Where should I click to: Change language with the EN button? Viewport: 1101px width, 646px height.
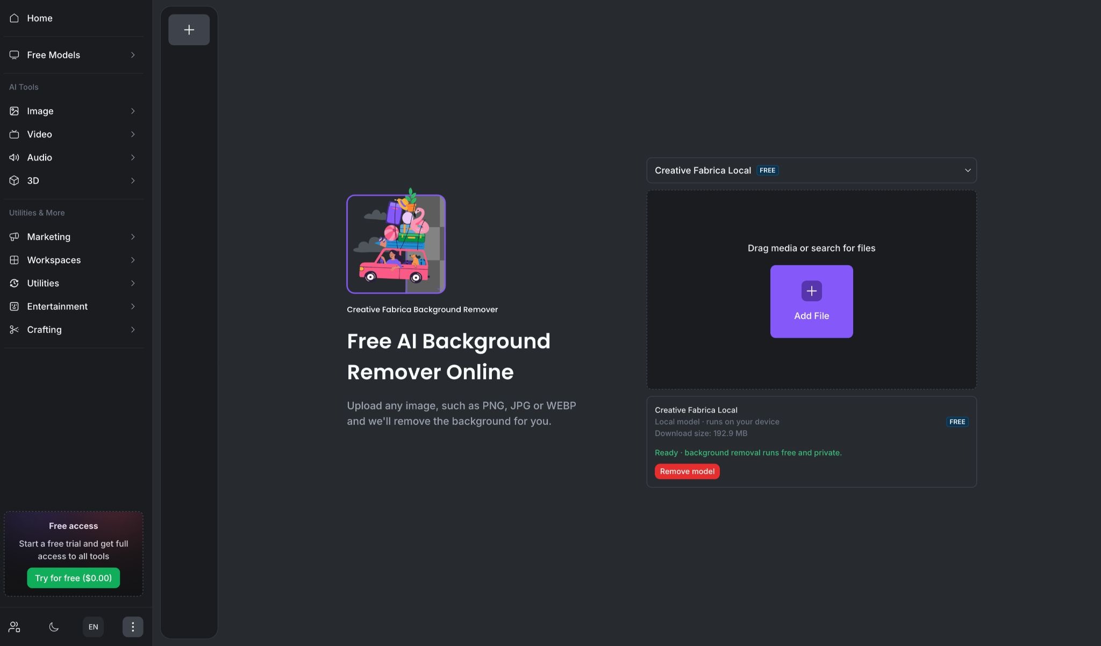pos(93,627)
